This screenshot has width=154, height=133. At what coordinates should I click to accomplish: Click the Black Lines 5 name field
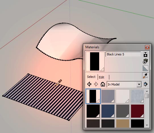123,54
